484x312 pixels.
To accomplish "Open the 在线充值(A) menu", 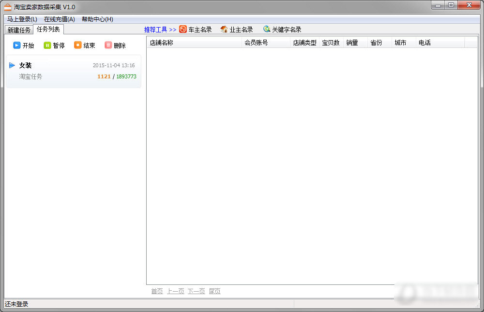I will coord(59,19).
